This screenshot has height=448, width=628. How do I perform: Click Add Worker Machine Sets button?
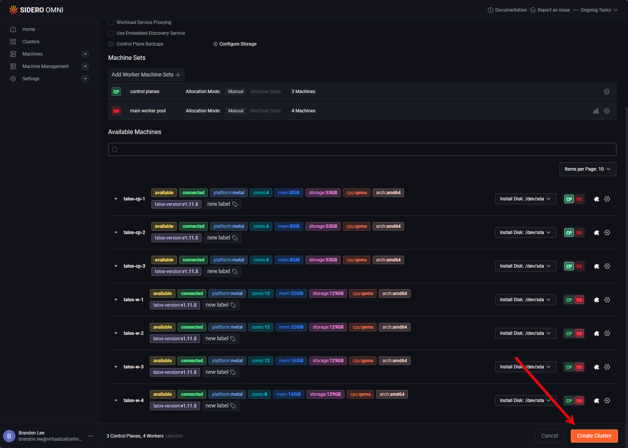coord(146,75)
